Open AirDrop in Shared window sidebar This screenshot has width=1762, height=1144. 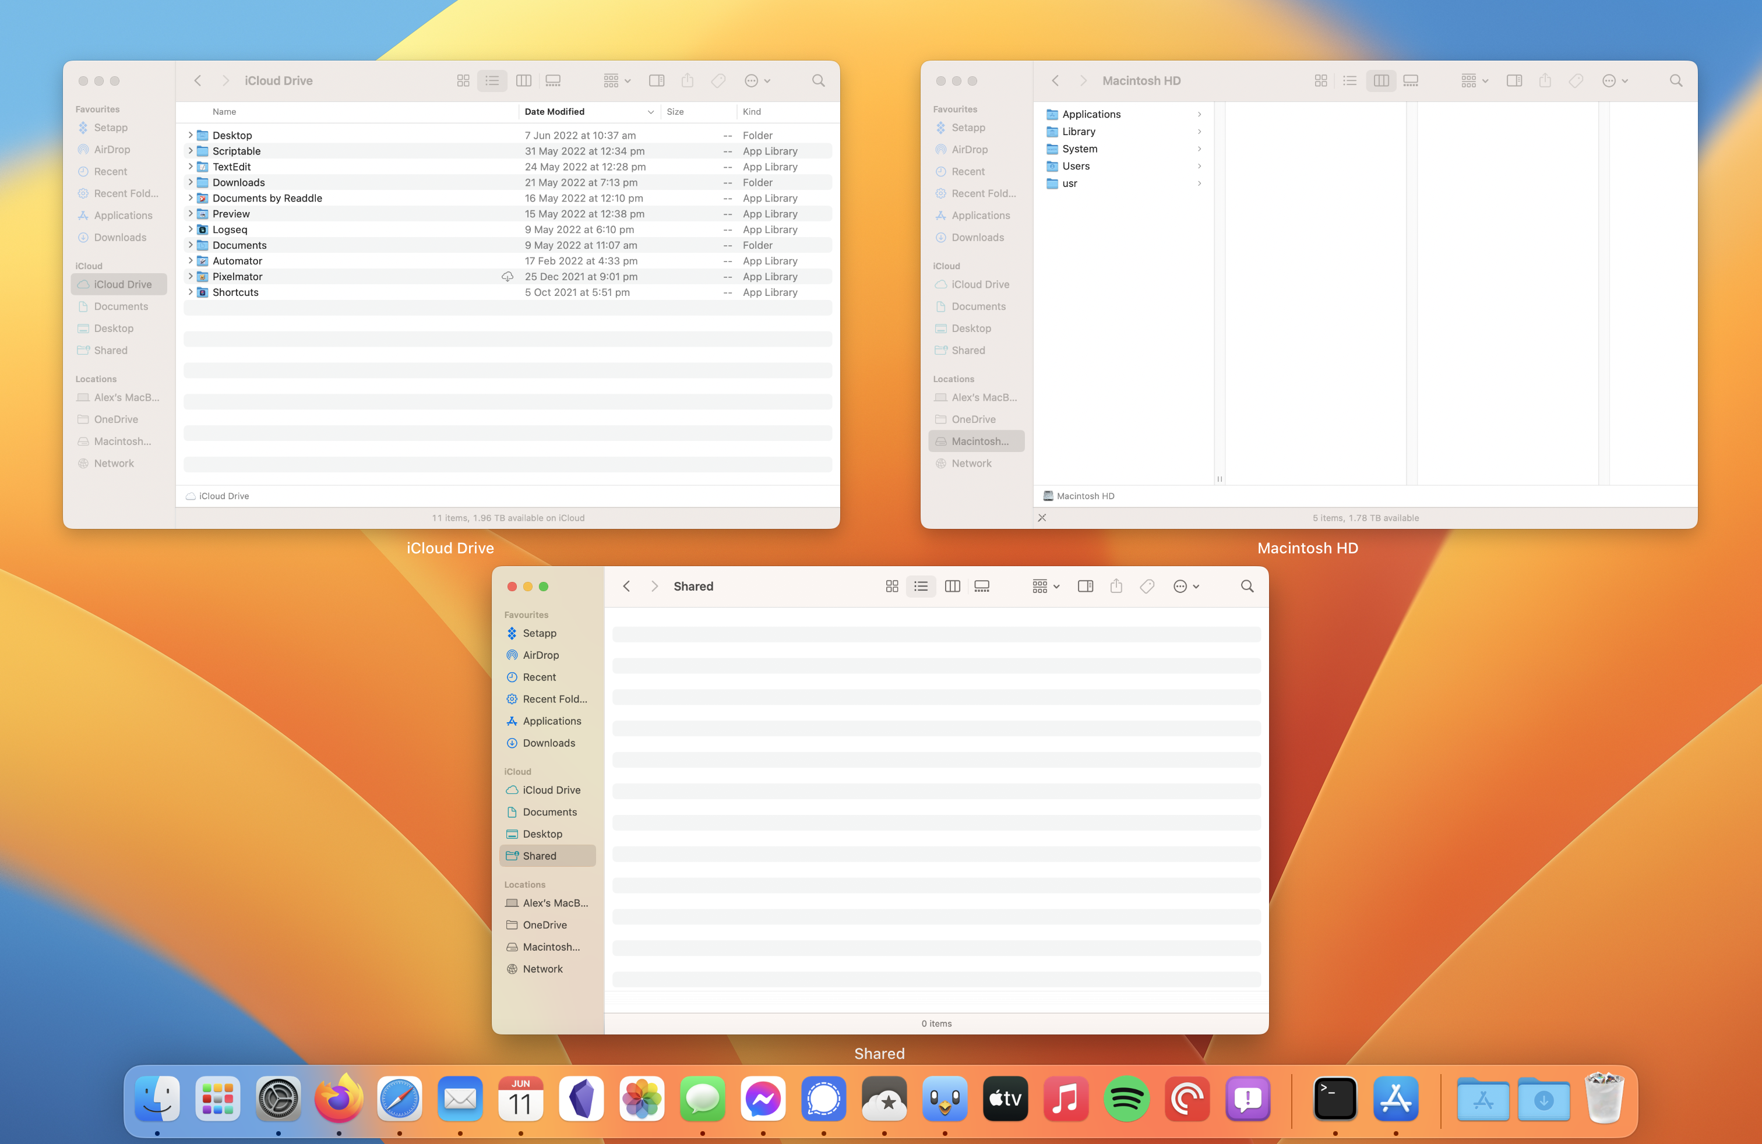[x=541, y=655]
